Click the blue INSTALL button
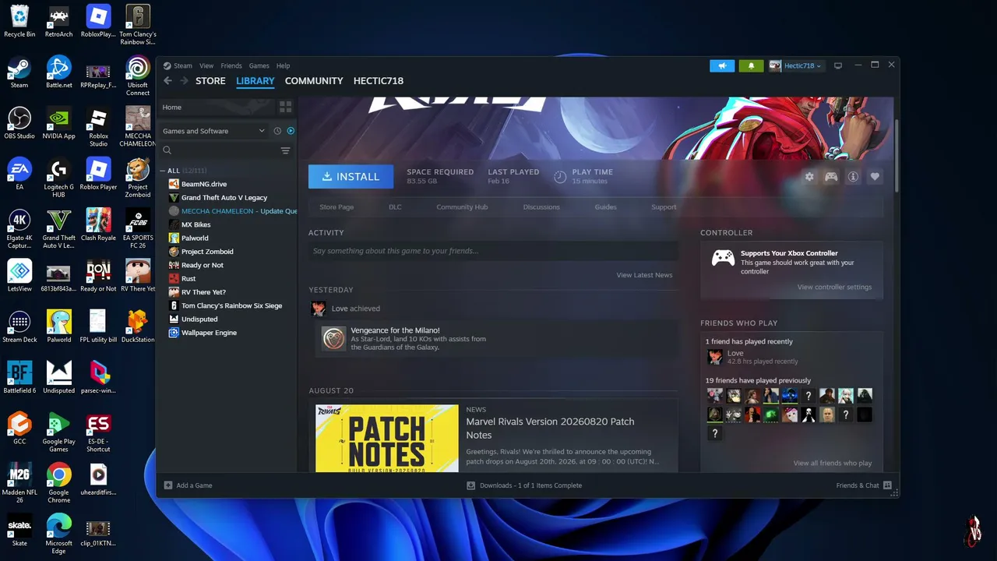 pyautogui.click(x=351, y=177)
